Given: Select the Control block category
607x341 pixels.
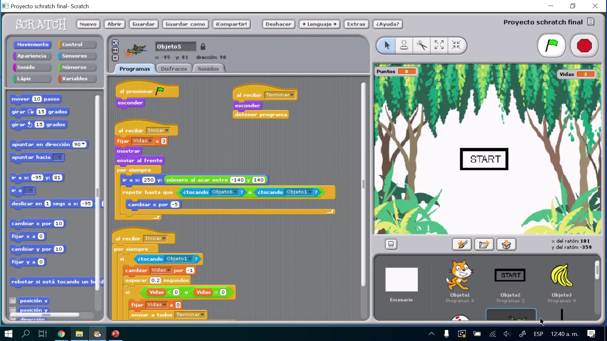Looking at the screenshot, I should tap(77, 45).
